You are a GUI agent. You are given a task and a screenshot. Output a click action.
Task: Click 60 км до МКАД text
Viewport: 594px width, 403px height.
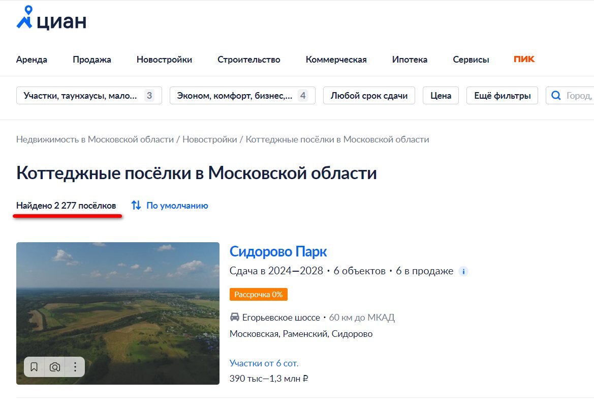tap(362, 317)
